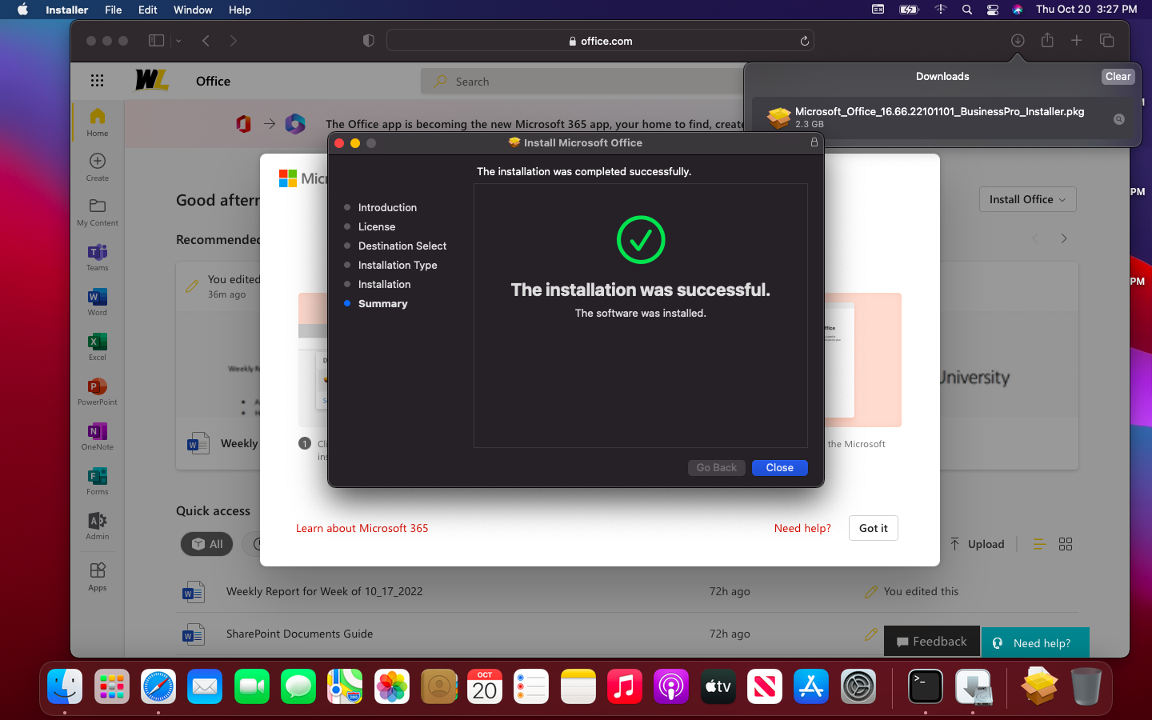Viewport: 1152px width, 720px height.
Task: Open Excel from the Office sidebar
Action: [x=98, y=346]
